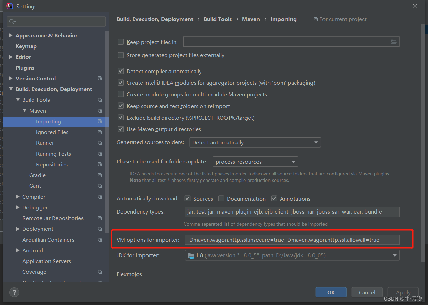This screenshot has width=428, height=305.
Task: Click the project-level icon beside Remote Jar Repositories
Action: coord(100,218)
